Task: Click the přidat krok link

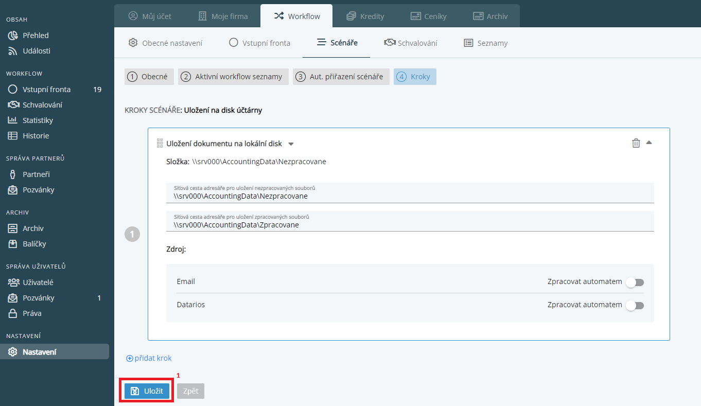Action: tap(149, 358)
